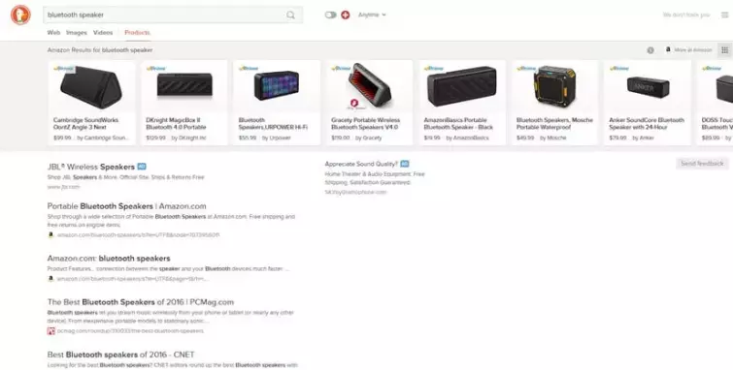Click the $79.99 by Anker price line
Screen dimensions: 733x370
[631, 139]
